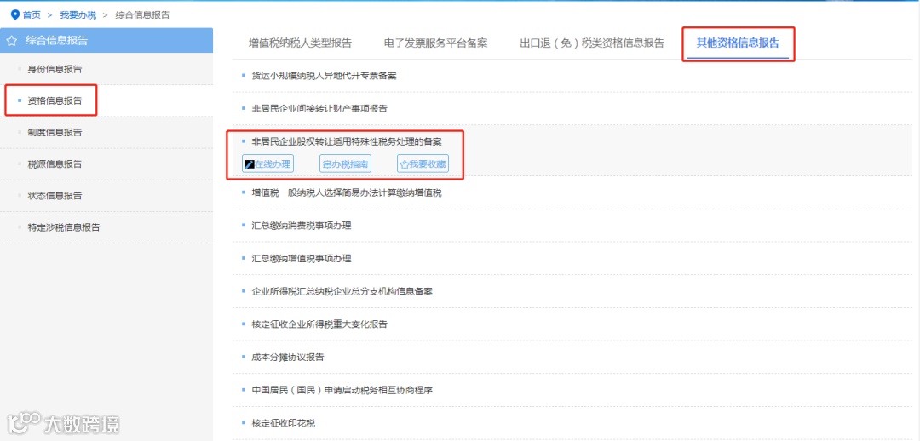
Task: Open 制度信息报告 in the sidebar
Action: tap(55, 133)
